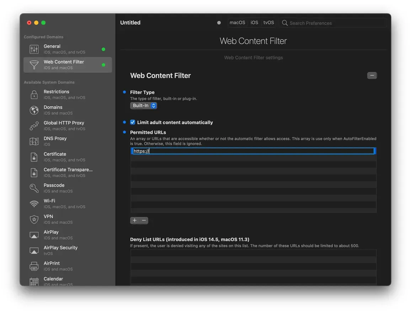Open the General payload sliders icon
This screenshot has height=312, width=411.
point(34,49)
